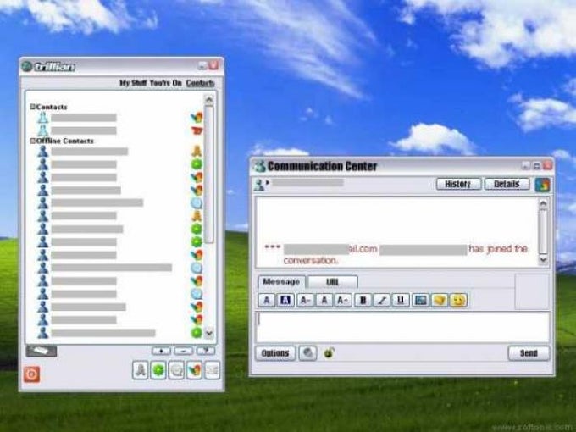The width and height of the screenshot is (576, 432).
Task: Click contact list scrollbar up arrow
Action: tap(209, 100)
